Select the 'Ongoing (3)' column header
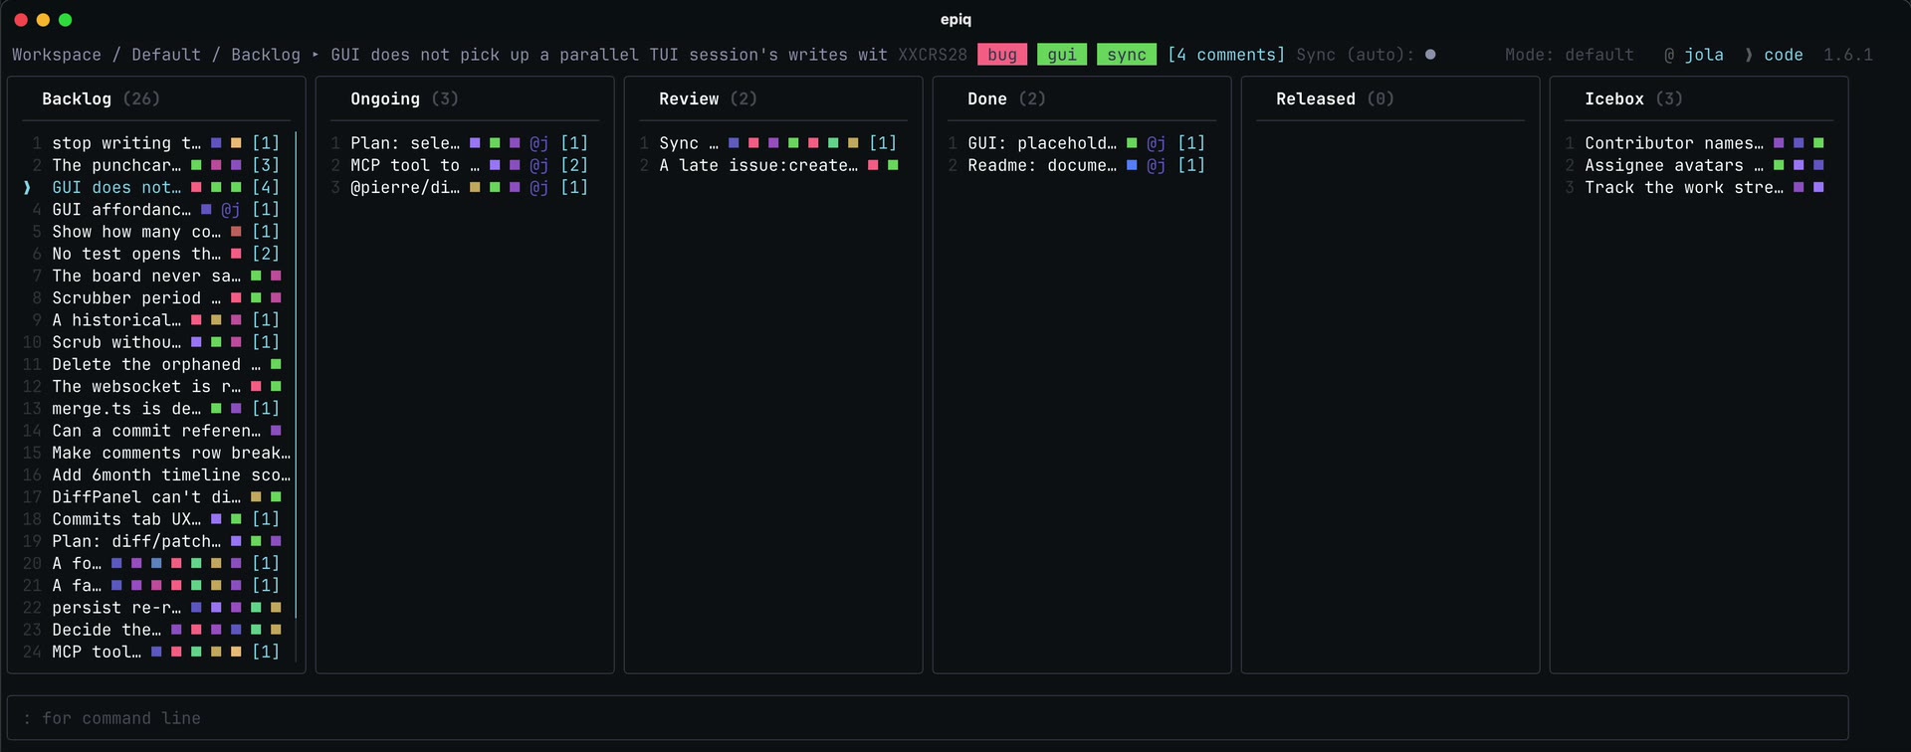This screenshot has width=1911, height=752. (x=404, y=98)
